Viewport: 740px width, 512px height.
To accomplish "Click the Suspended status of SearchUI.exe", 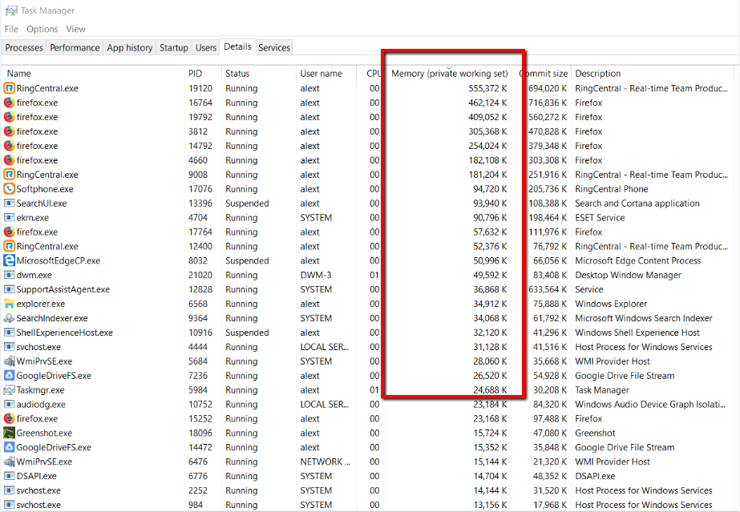I will (x=247, y=204).
